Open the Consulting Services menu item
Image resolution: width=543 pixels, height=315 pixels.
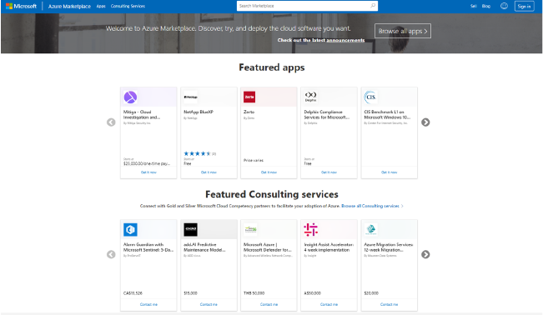(x=128, y=6)
